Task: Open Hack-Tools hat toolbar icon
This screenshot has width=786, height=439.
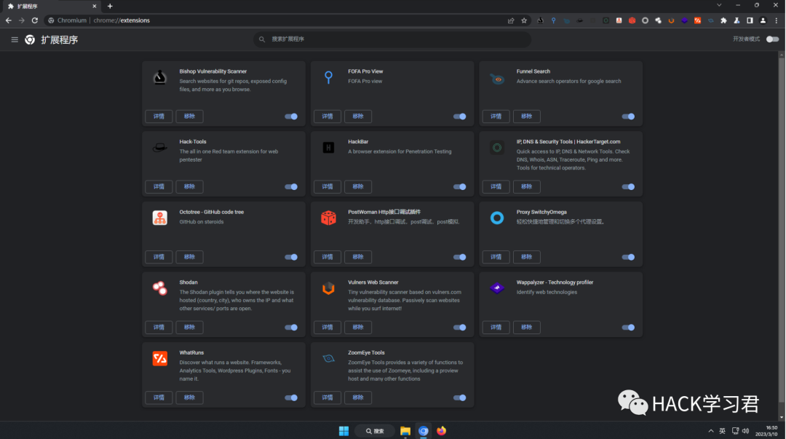Action: point(579,20)
